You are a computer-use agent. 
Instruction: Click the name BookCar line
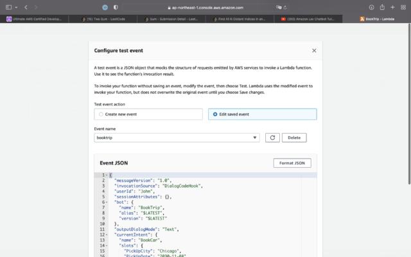coord(141,240)
